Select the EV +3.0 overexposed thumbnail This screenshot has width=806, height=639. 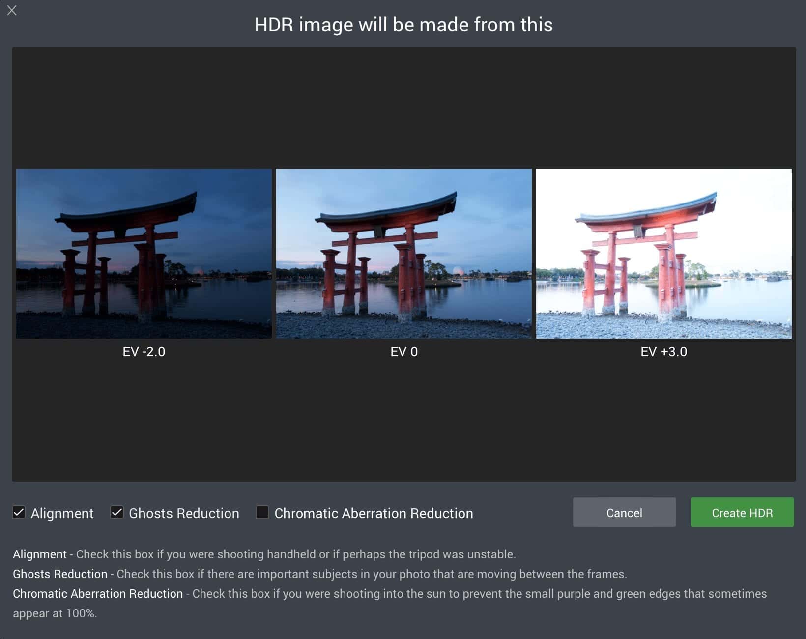tap(664, 254)
